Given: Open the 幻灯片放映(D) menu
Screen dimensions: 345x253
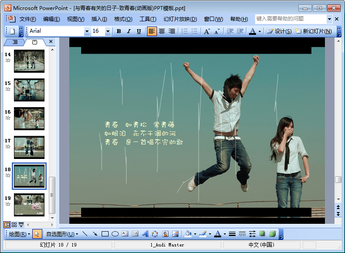Looking at the screenshot, I should point(180,19).
